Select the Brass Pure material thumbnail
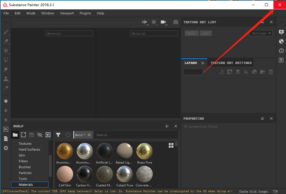286x194 pixels. tap(144, 151)
